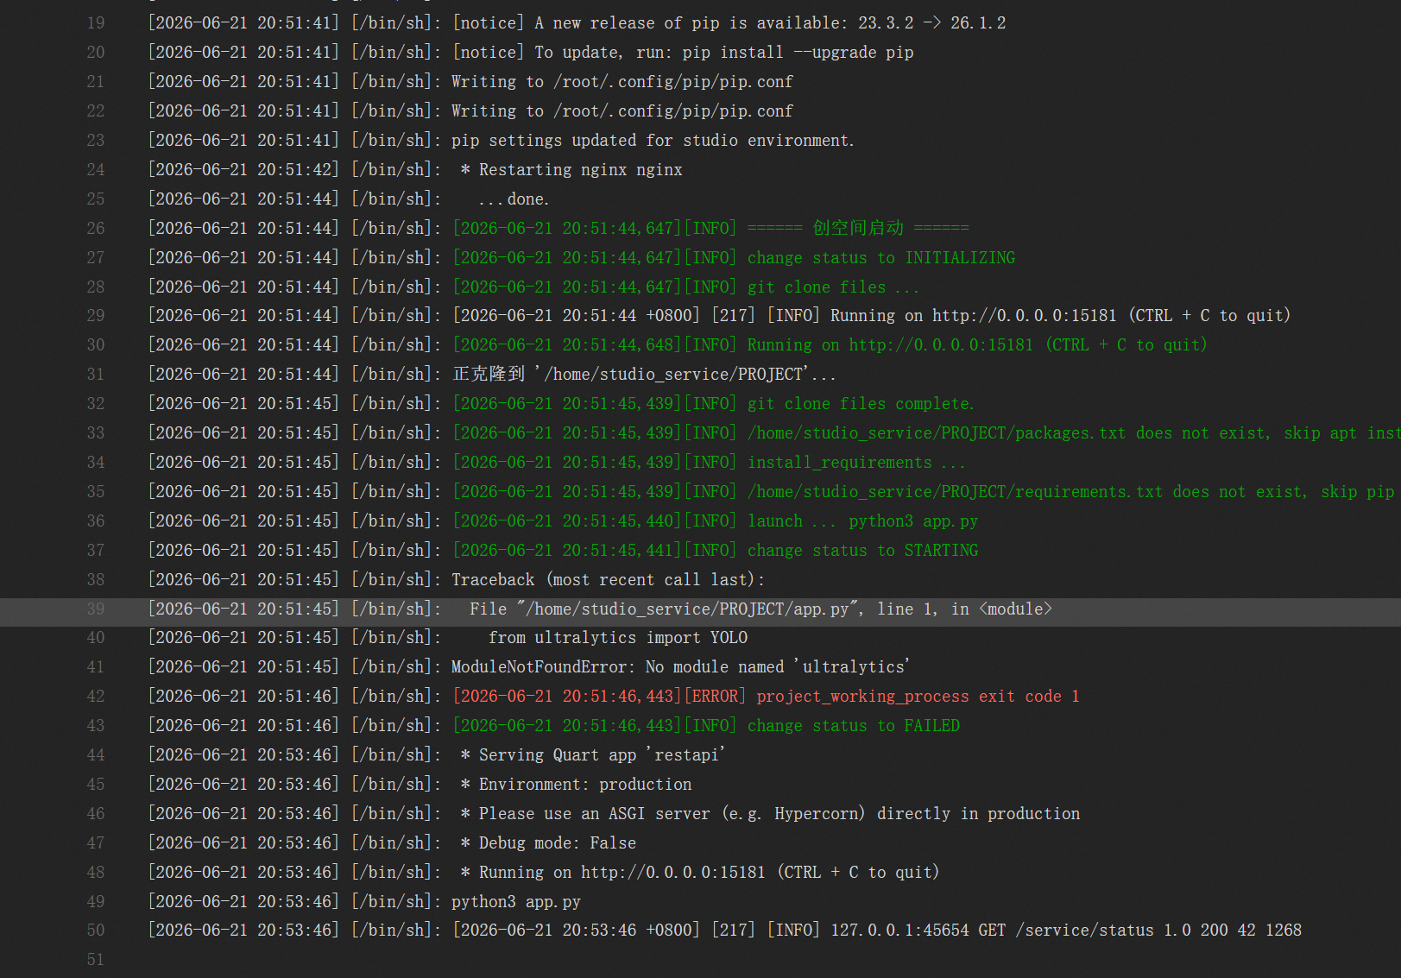Select the 'Environment: production' log line
Viewport: 1401px width, 978px height.
tap(420, 785)
